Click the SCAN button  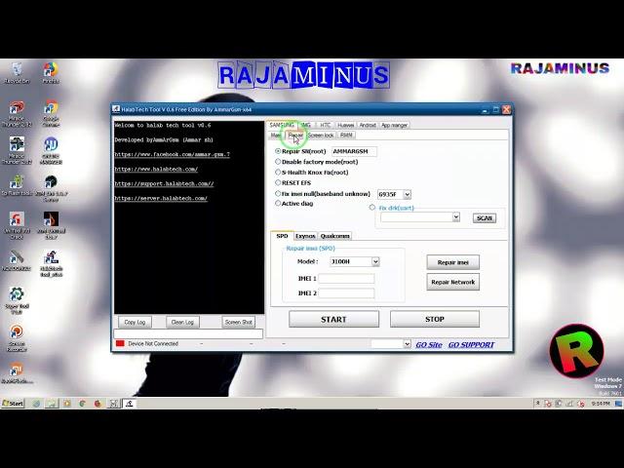click(x=485, y=218)
